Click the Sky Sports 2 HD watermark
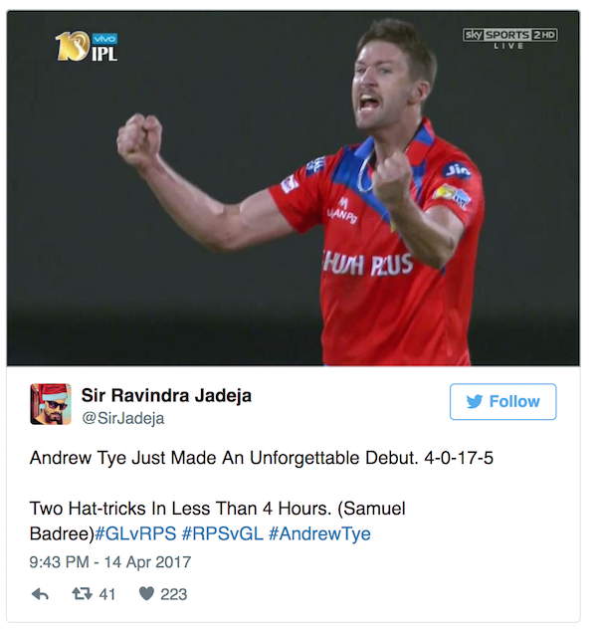597x631 pixels. pyautogui.click(x=509, y=35)
